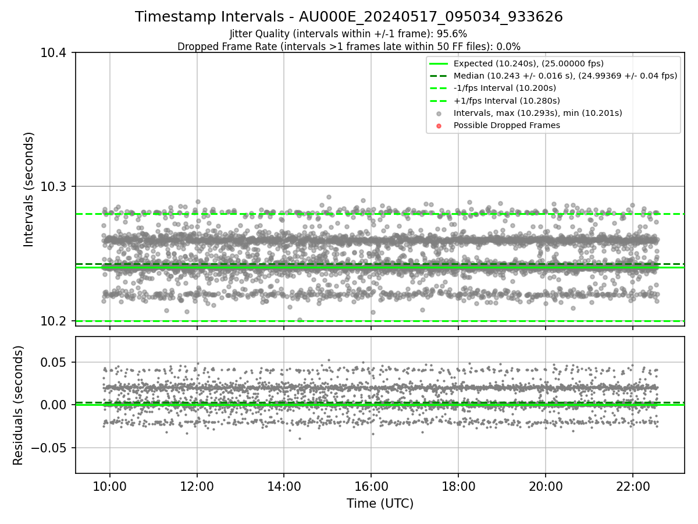This screenshot has width=698, height=524.
Task: Click the 'Time (UTC)' x-axis label
Action: pos(380,504)
